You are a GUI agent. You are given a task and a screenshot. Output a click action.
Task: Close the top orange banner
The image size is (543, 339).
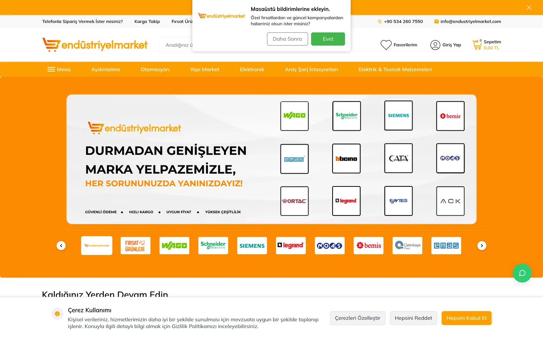(529, 8)
